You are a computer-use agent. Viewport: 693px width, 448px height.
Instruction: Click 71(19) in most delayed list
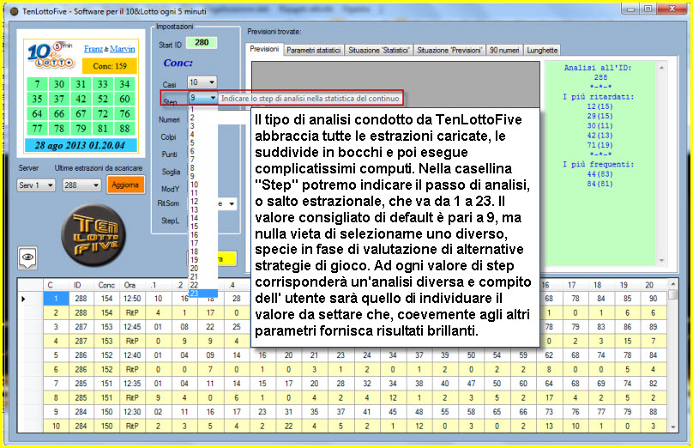point(600,145)
